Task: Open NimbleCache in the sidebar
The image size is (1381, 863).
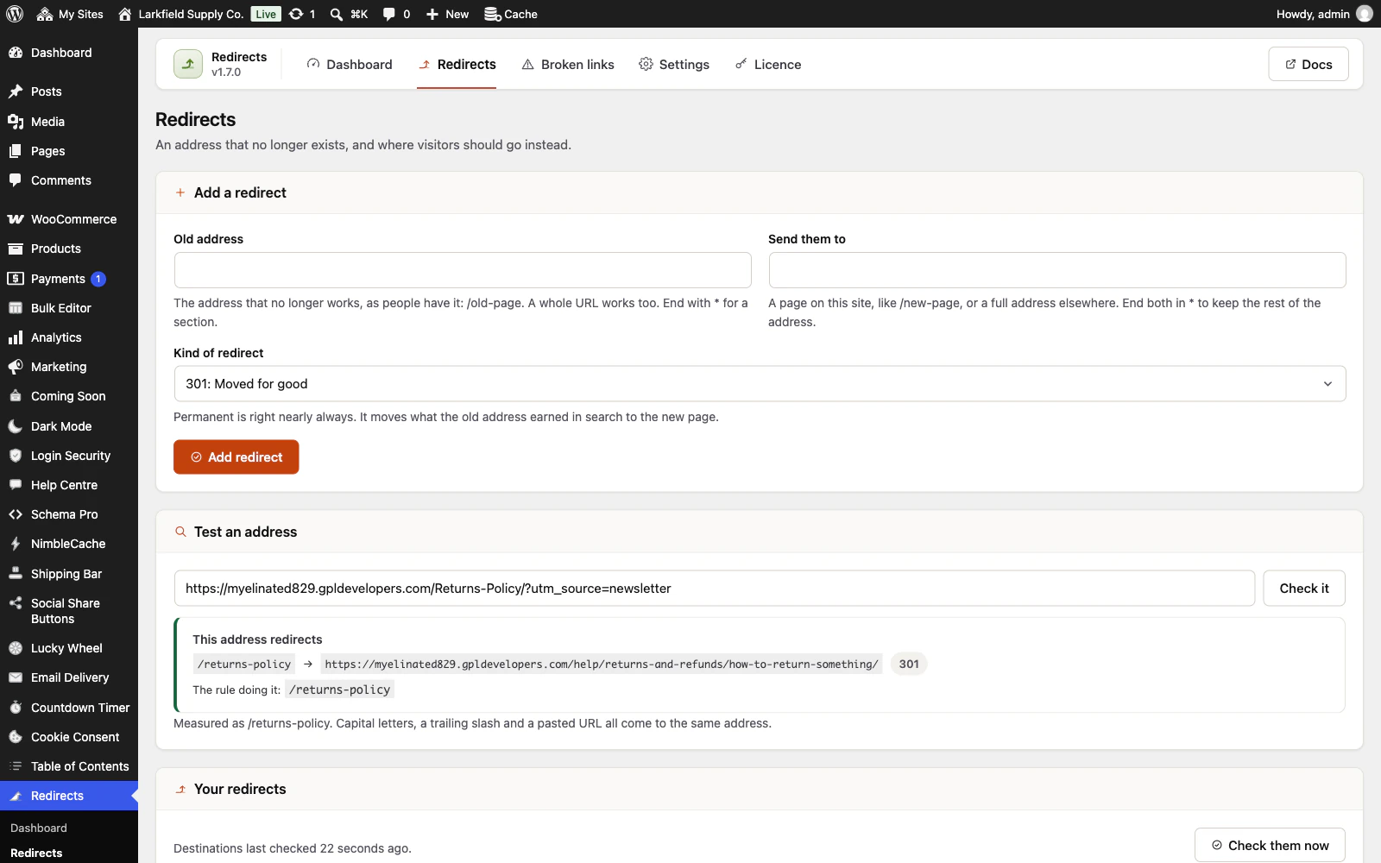Action: point(69,544)
